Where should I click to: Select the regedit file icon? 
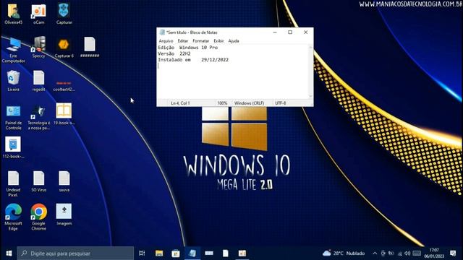pos(38,81)
